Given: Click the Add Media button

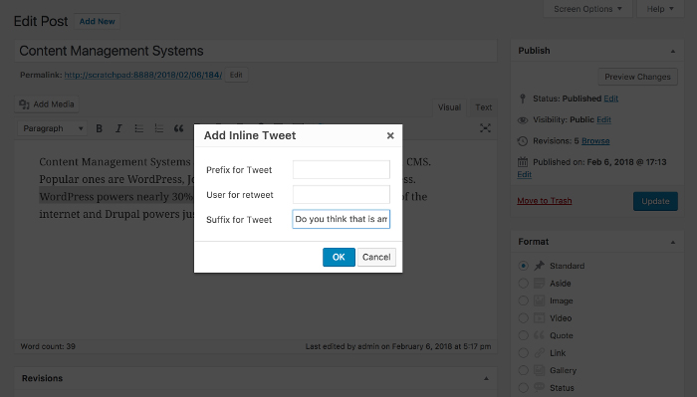Looking at the screenshot, I should [47, 104].
